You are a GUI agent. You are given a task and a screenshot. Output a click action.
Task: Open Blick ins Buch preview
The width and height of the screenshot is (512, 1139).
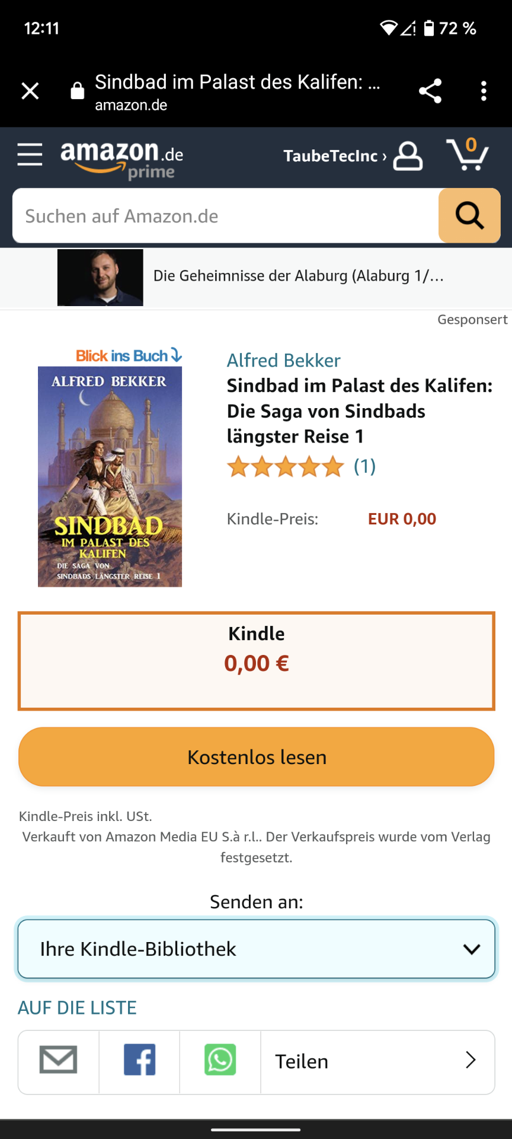tap(129, 355)
